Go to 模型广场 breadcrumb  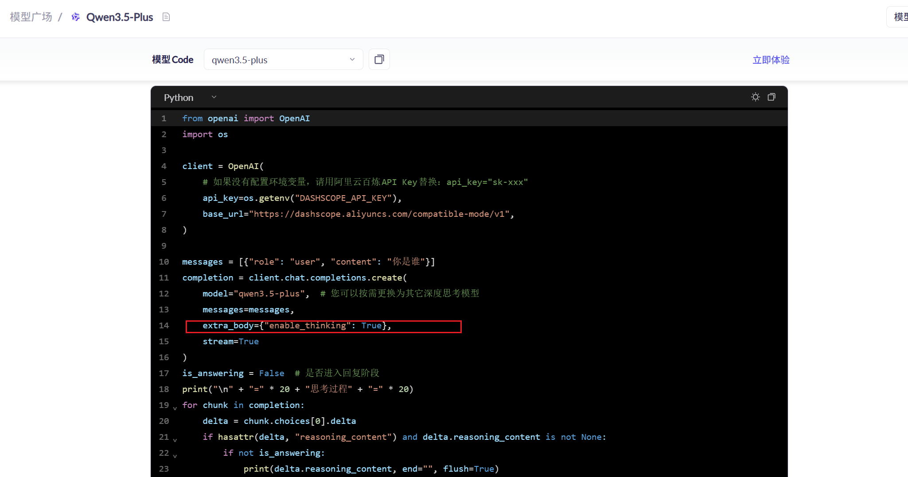click(31, 17)
